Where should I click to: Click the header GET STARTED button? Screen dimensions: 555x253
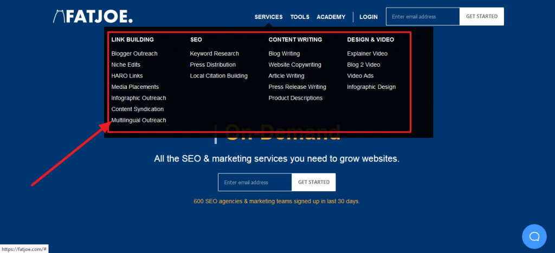482,17
